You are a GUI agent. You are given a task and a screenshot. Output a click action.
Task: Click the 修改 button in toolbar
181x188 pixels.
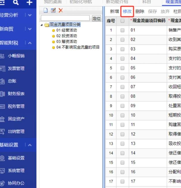(x=127, y=11)
